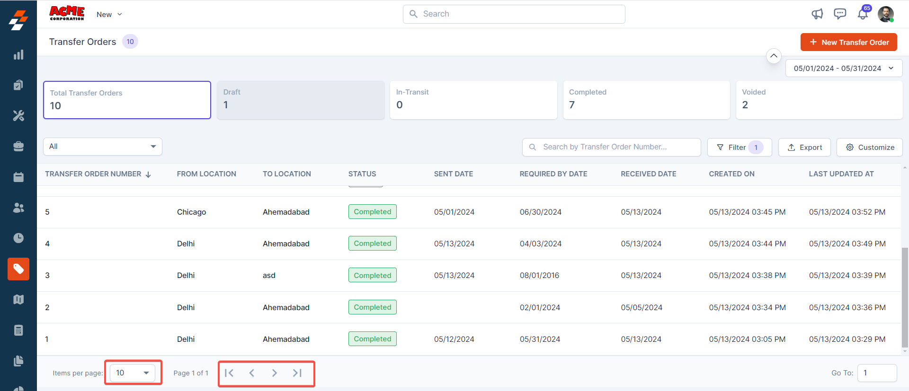Open the bar chart dashboard in sidebar
This screenshot has height=391, width=909.
[18, 55]
